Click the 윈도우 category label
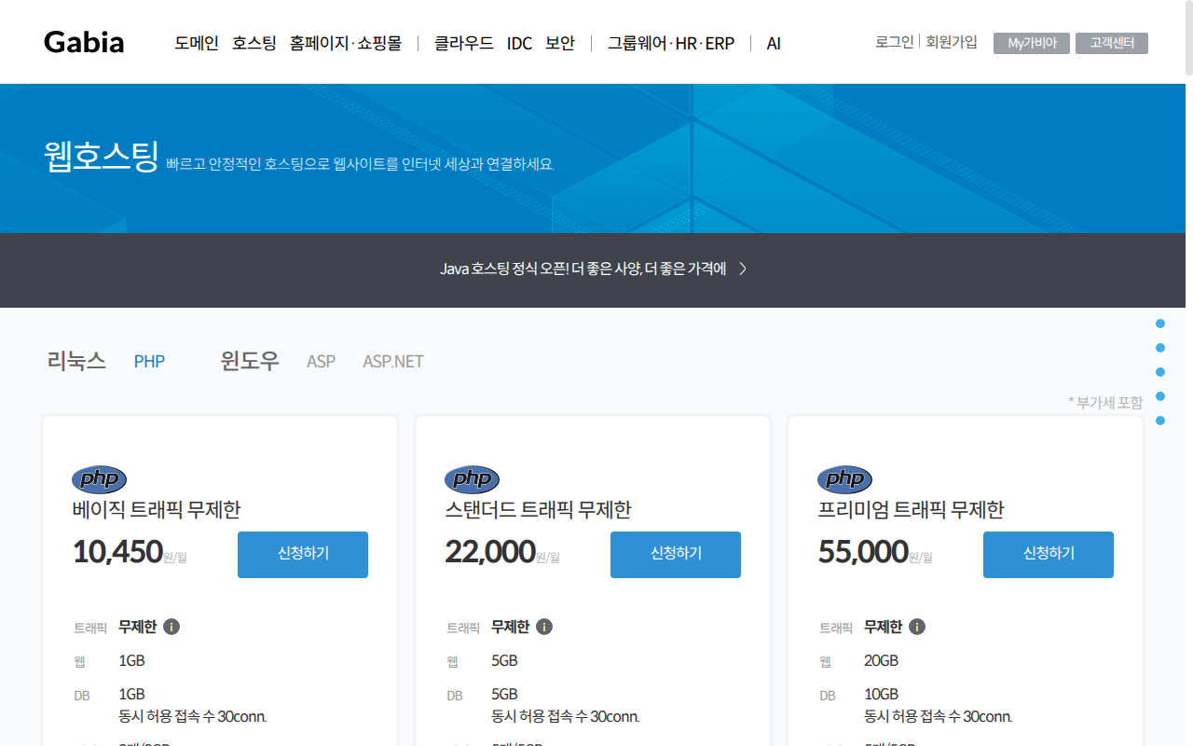This screenshot has width=1193, height=746. pos(250,361)
